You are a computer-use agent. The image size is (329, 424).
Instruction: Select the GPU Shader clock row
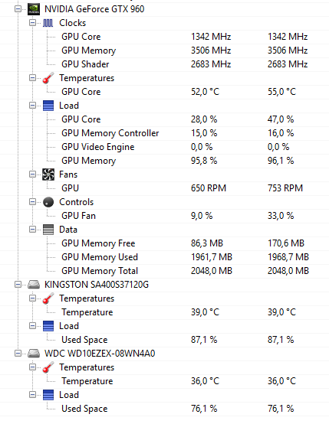[164, 64]
